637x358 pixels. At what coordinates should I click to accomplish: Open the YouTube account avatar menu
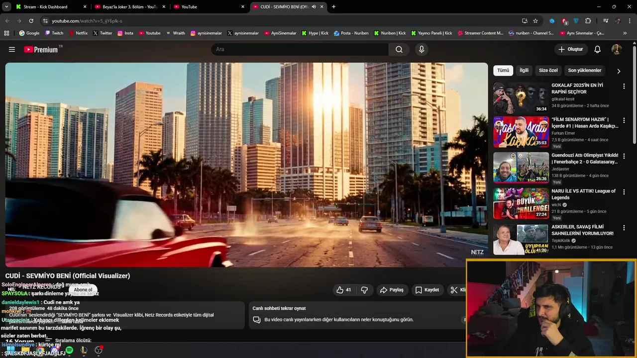[x=617, y=49]
